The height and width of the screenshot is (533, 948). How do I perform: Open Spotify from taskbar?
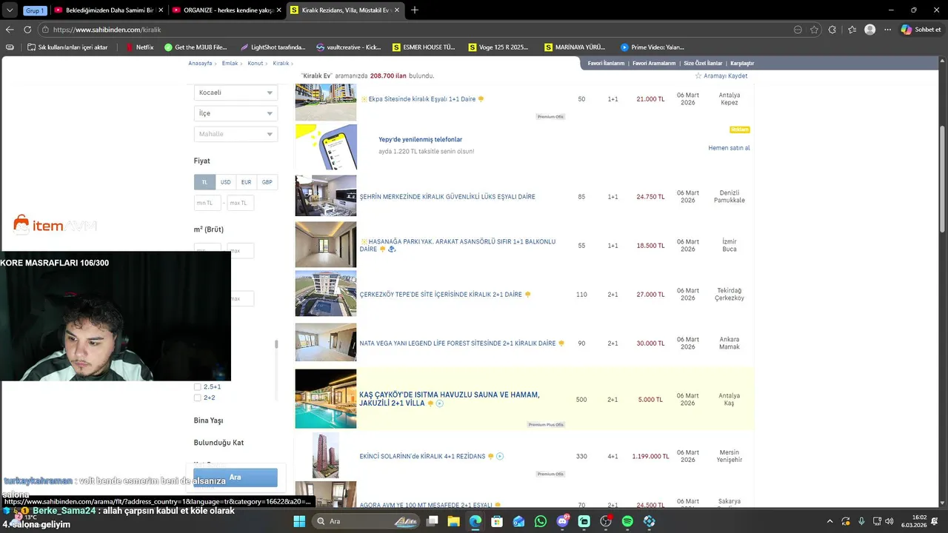coord(628,521)
